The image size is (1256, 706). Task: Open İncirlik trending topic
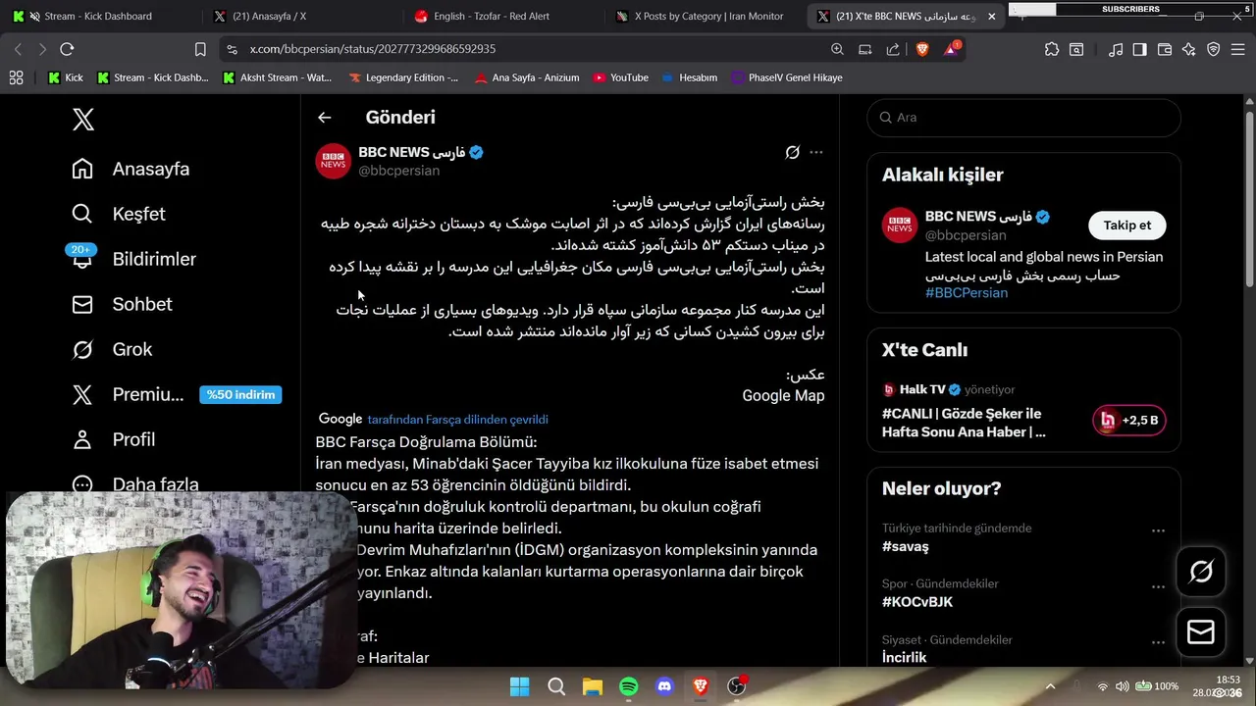(904, 657)
